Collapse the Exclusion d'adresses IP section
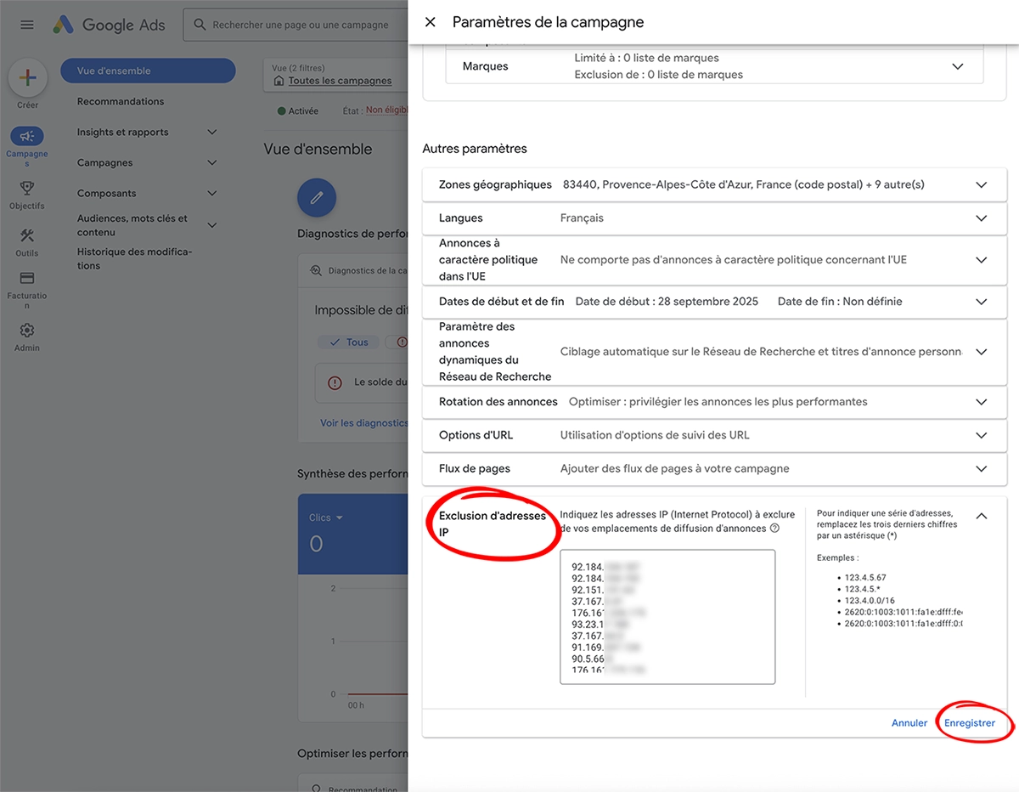Screen dimensions: 1019x792 [x=981, y=515]
